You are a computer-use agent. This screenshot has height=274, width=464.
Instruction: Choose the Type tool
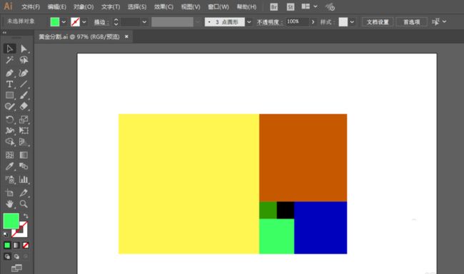point(9,85)
